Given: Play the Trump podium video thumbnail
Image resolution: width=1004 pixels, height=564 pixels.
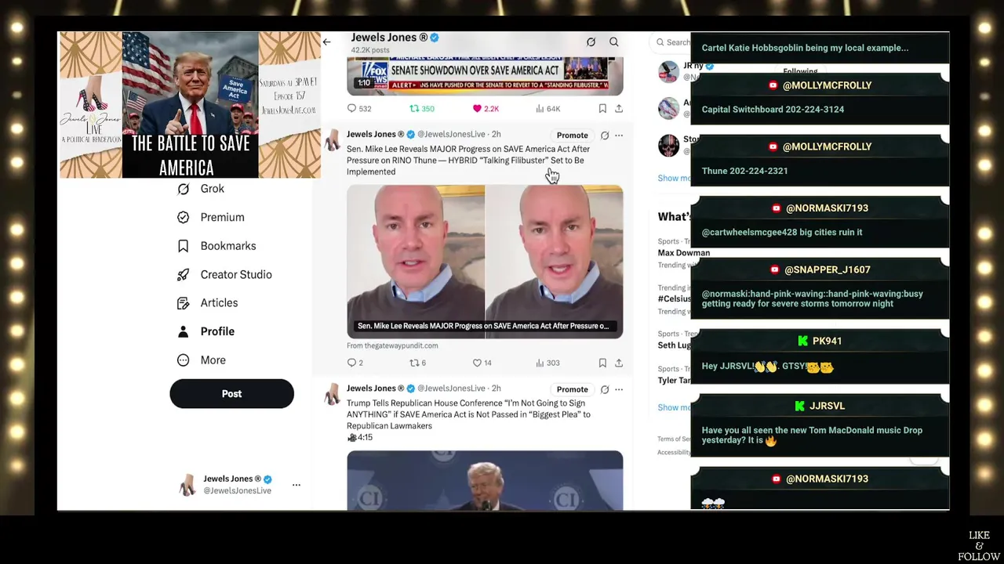Looking at the screenshot, I should pyautogui.click(x=485, y=480).
